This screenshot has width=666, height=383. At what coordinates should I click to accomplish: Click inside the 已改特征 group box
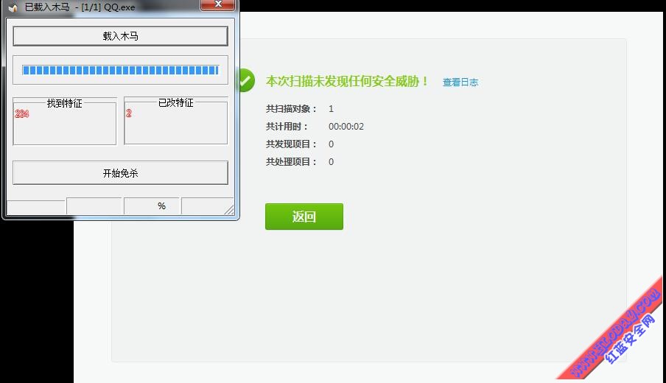point(175,127)
